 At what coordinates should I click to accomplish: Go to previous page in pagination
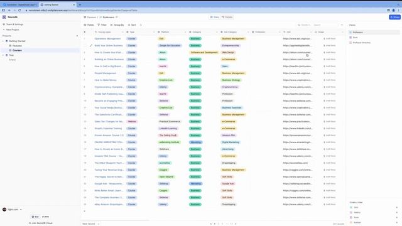point(211,223)
